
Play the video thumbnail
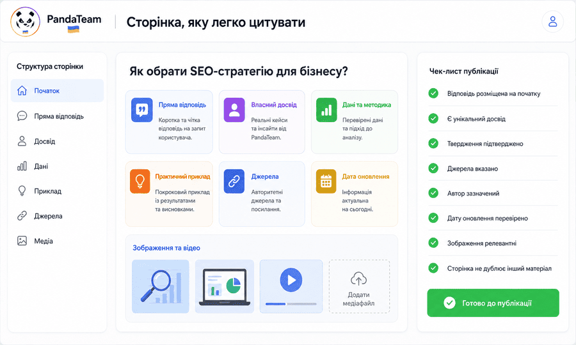pyautogui.click(x=291, y=280)
